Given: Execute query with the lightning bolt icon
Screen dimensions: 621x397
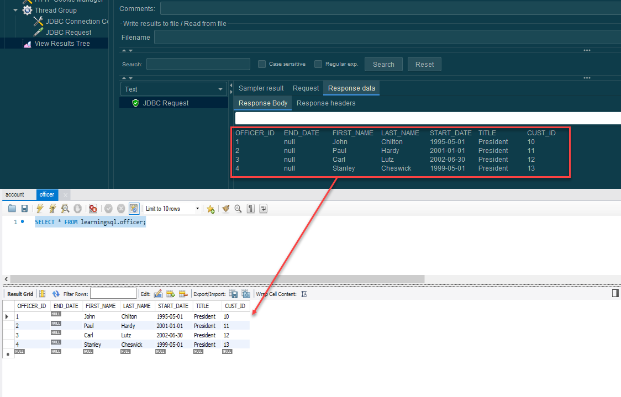Looking at the screenshot, I should point(40,209).
